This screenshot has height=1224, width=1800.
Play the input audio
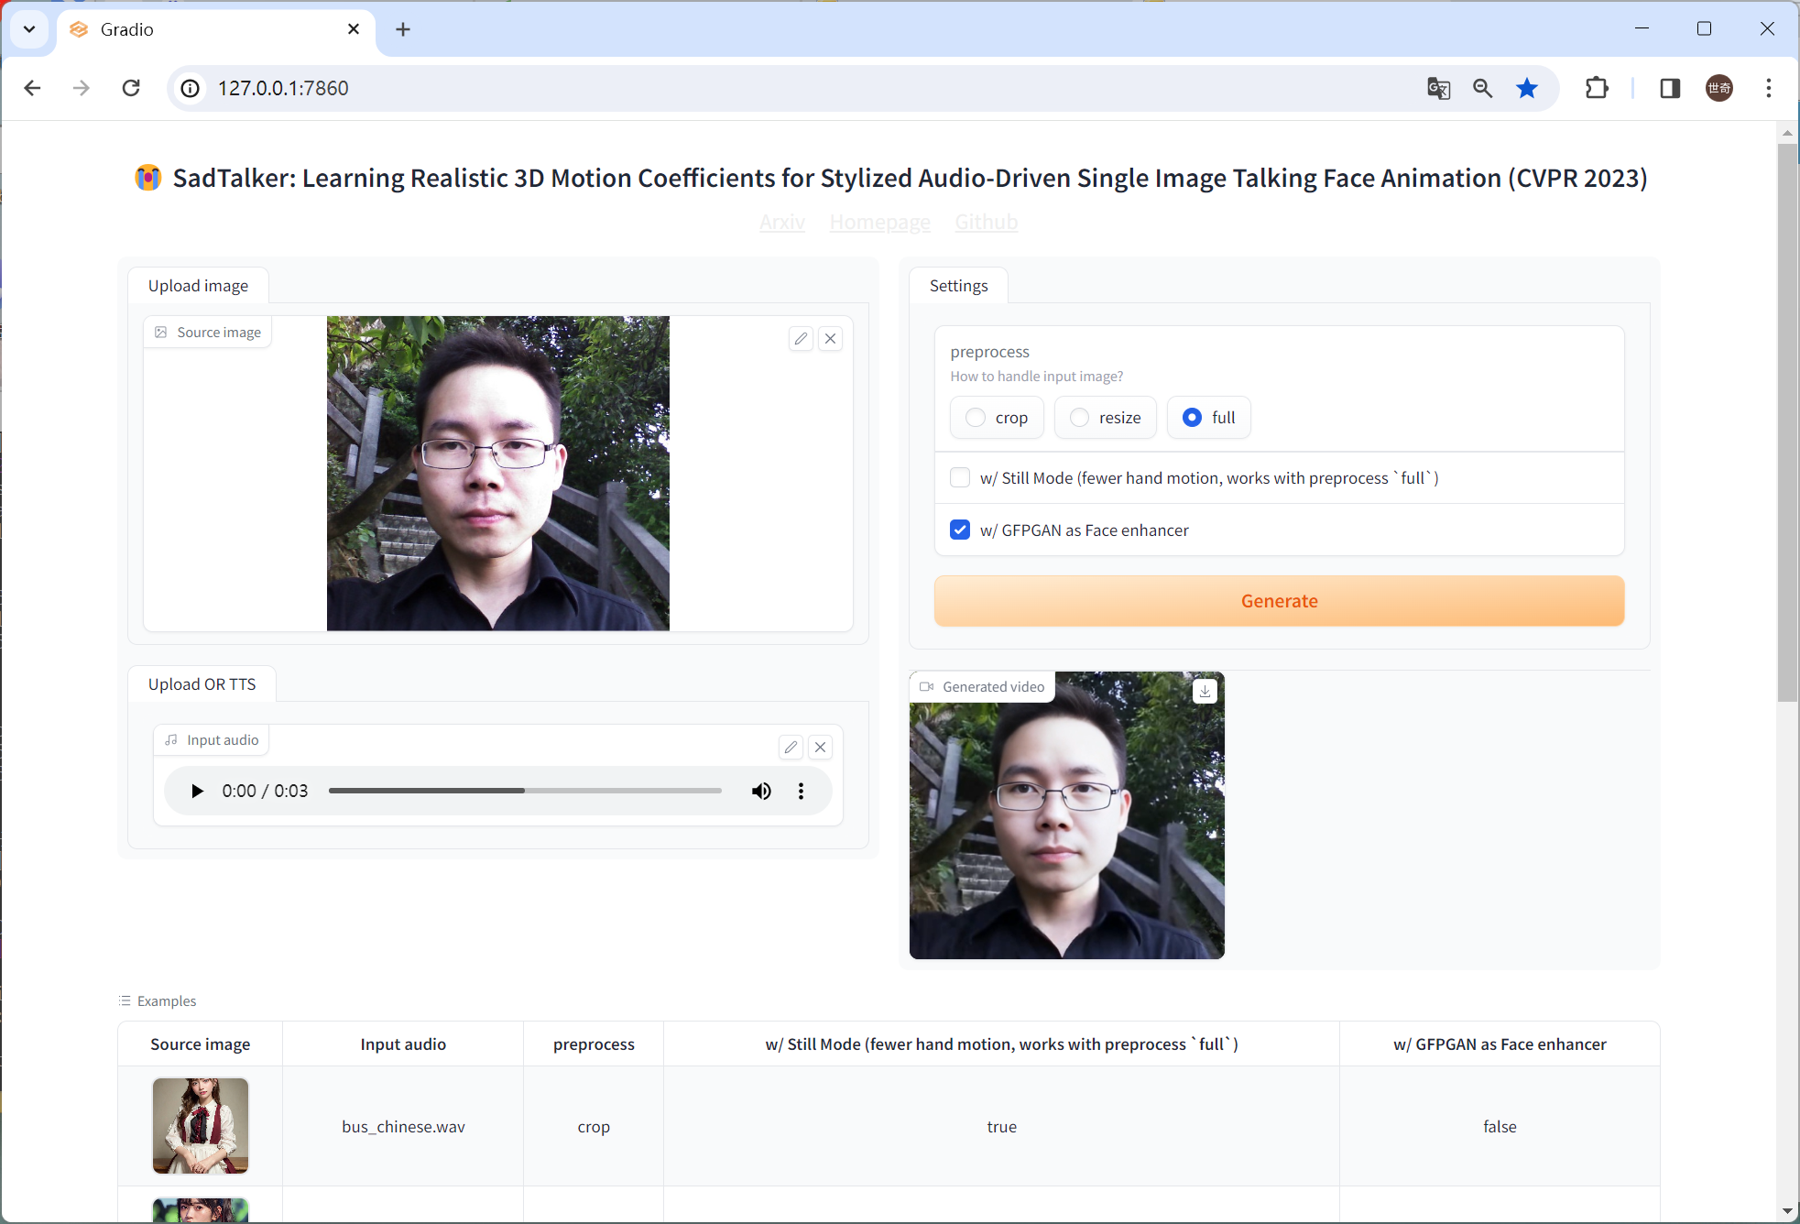tap(197, 792)
